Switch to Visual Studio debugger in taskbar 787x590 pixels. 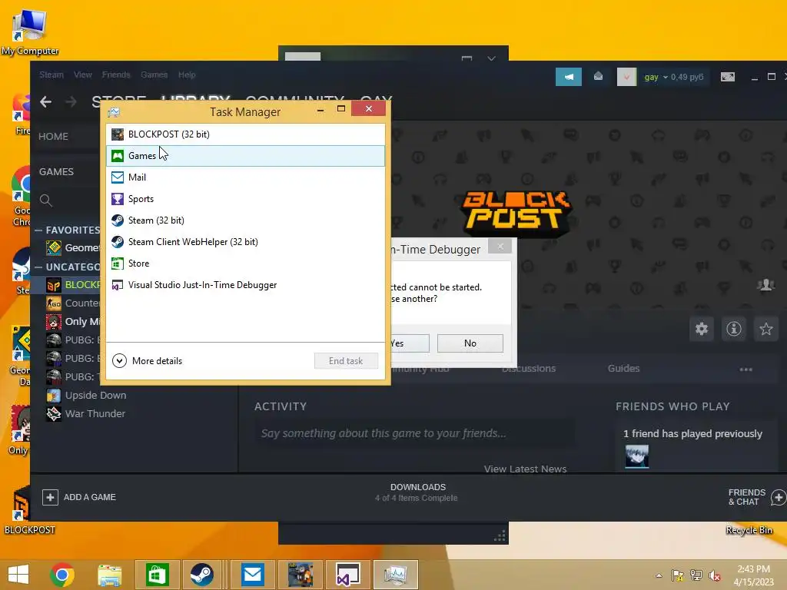[x=348, y=575]
